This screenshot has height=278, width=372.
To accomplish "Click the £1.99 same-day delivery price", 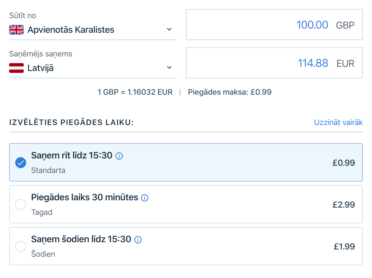I will pyautogui.click(x=344, y=246).
